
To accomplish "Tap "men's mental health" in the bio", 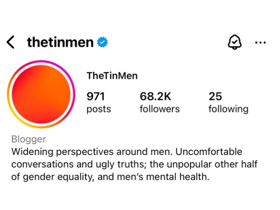I will click(163, 177).
